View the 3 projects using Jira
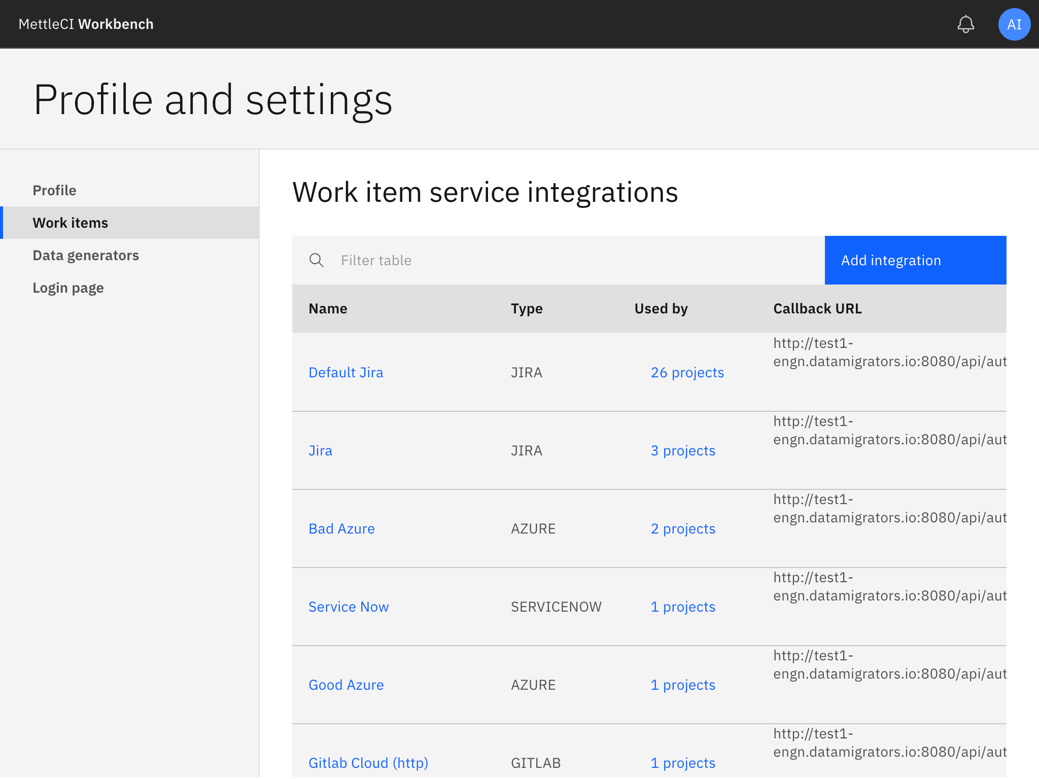 click(x=683, y=450)
